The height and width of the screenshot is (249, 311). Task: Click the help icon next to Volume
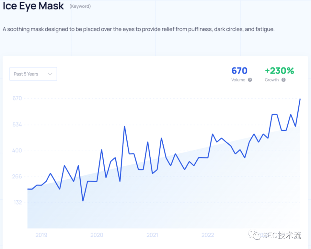click(250, 80)
